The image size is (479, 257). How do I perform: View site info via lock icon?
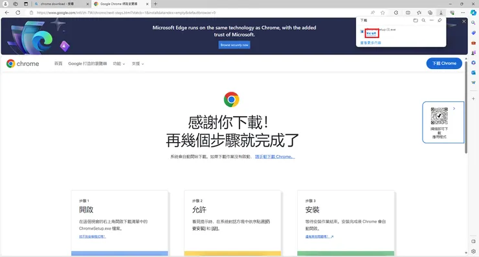coord(31,12)
